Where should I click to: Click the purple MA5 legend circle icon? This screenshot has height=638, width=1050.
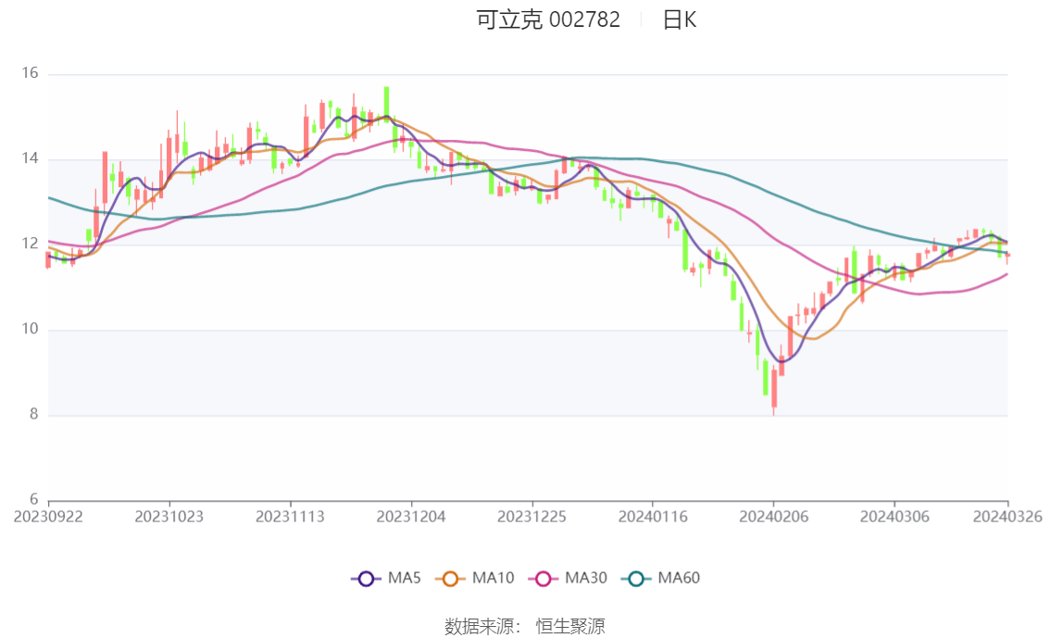tap(367, 578)
